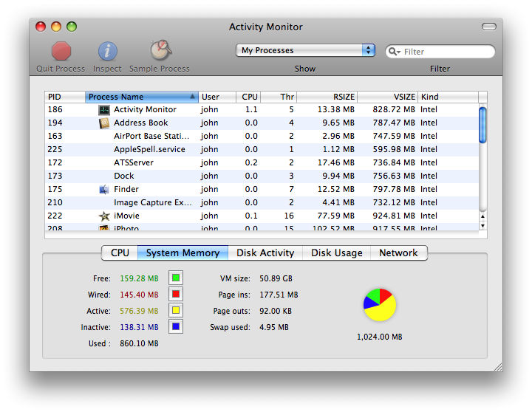Select the AirPort Base Stati... process row
This screenshot has width=532, height=412.
[x=262, y=137]
